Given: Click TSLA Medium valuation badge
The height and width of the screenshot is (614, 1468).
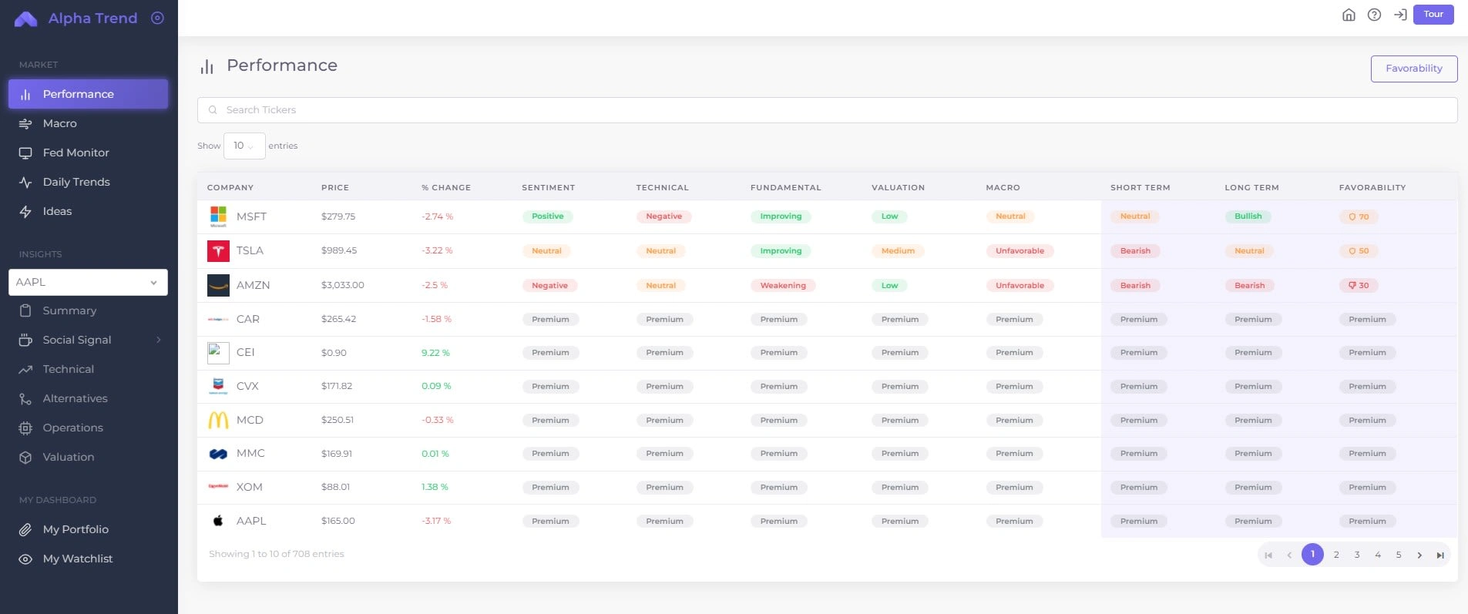Looking at the screenshot, I should (x=898, y=251).
